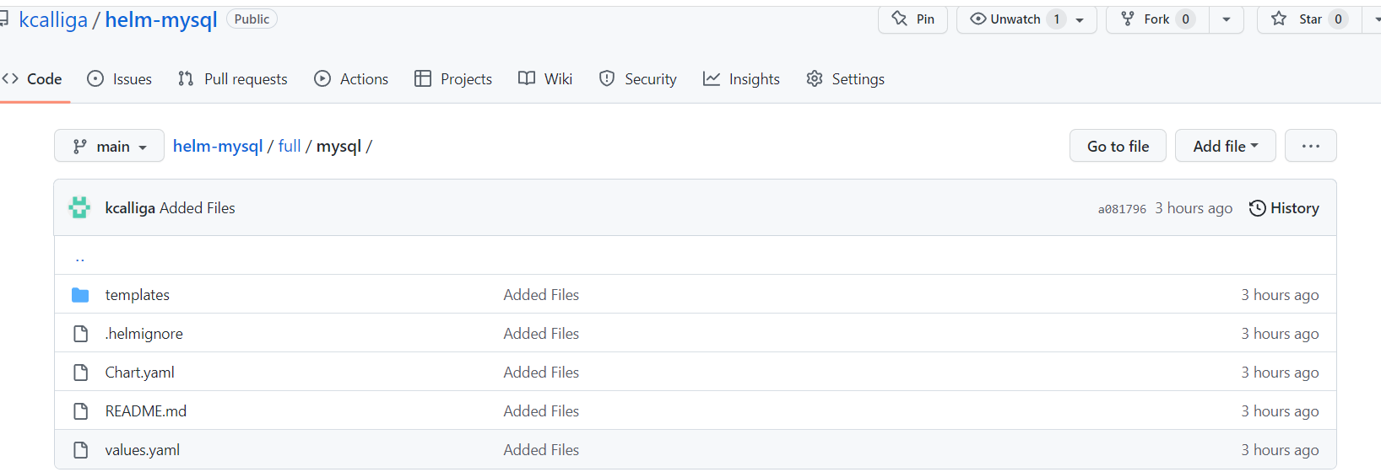This screenshot has height=472, width=1381.
Task: Pin this repository
Action: point(913,19)
